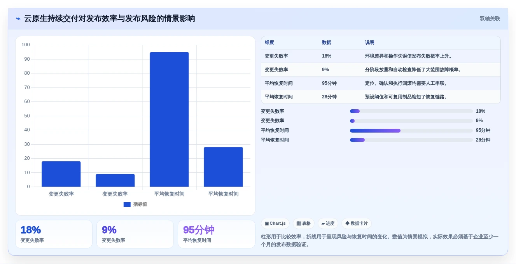Click the 28分钟 cell in the table
Screen dimensions: 516x264
329,97
